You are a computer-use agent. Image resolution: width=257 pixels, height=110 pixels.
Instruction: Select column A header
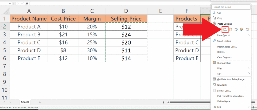coord(29,11)
